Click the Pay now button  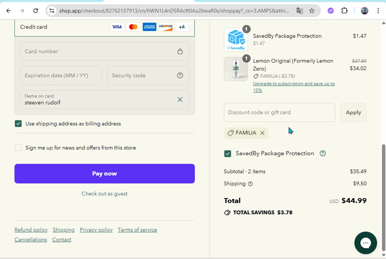(x=105, y=174)
